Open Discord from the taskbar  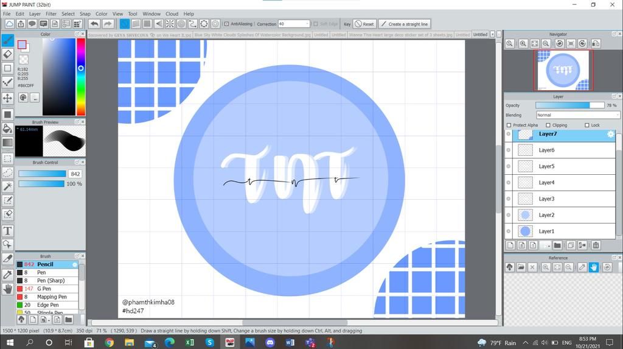click(270, 342)
